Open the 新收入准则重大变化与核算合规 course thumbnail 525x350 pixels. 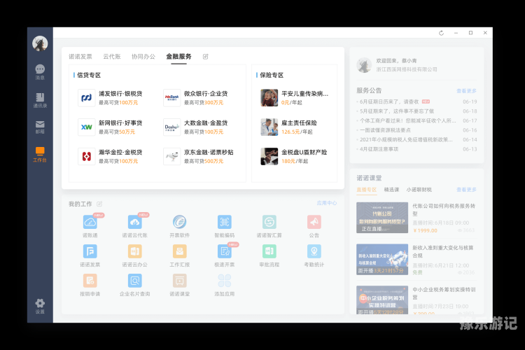[382, 260]
